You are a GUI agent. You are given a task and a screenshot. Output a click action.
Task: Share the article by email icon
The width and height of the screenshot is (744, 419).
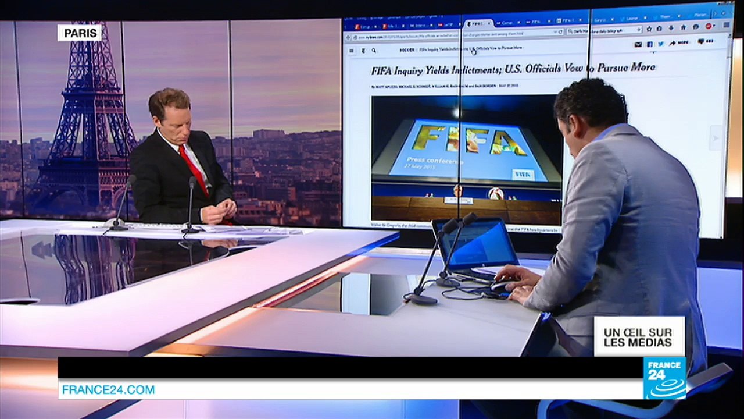tap(638, 44)
